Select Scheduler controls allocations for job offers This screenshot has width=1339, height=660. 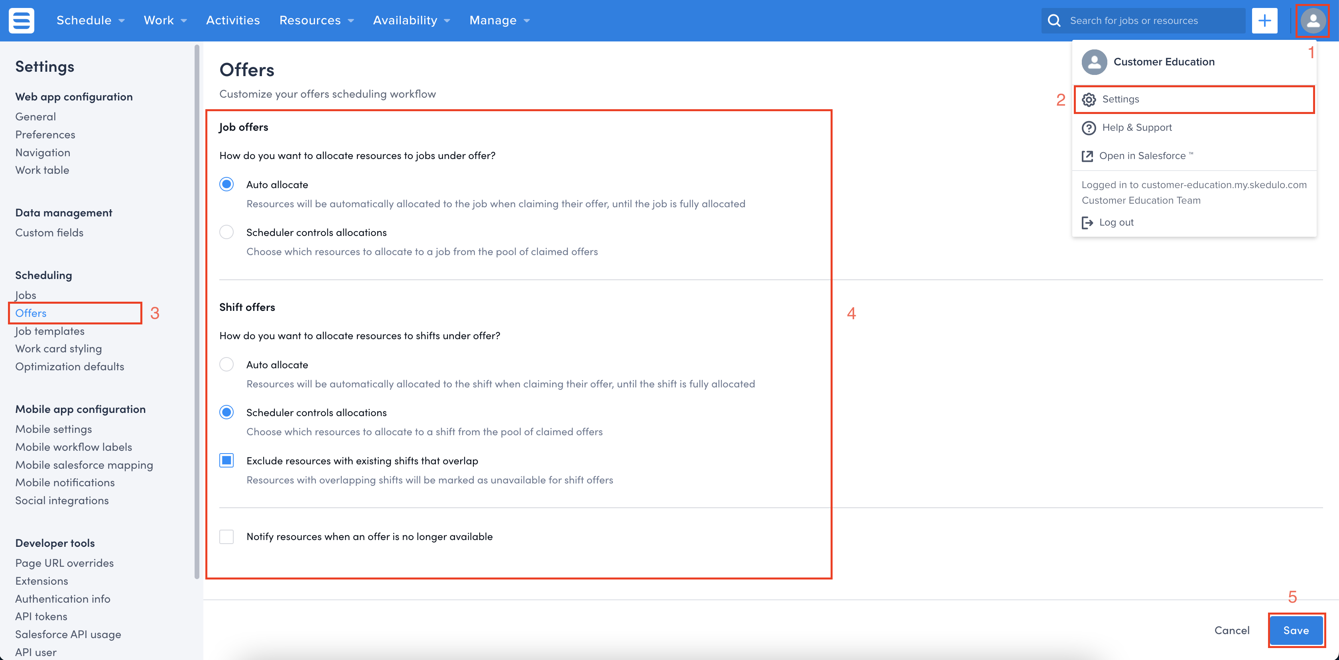pos(226,232)
